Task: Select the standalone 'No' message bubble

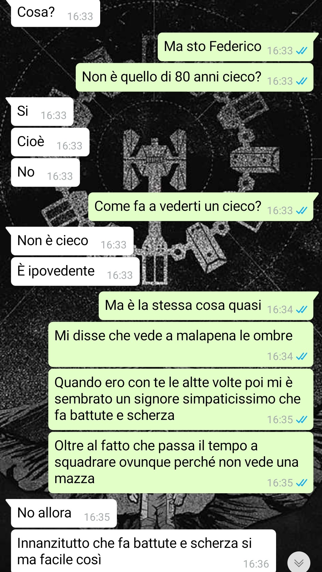Action: [x=45, y=172]
